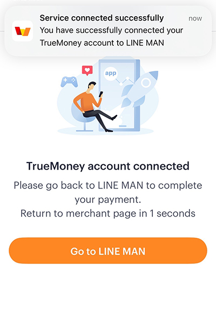216x324 pixels.
Task: Click the rocket's round window
Action: click(146, 83)
